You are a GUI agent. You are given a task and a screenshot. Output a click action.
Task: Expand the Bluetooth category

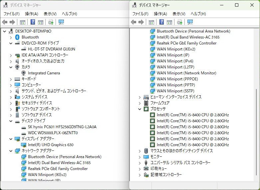(11, 38)
